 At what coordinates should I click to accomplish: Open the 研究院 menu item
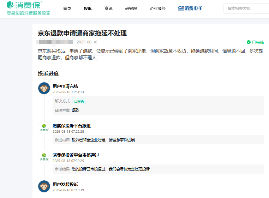click(131, 8)
